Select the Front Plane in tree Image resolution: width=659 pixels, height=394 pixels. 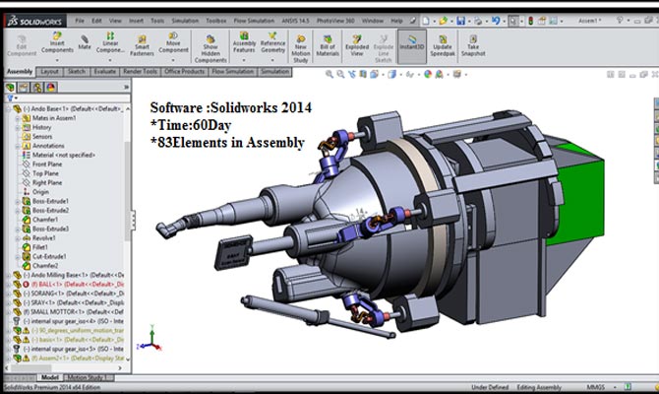47,164
